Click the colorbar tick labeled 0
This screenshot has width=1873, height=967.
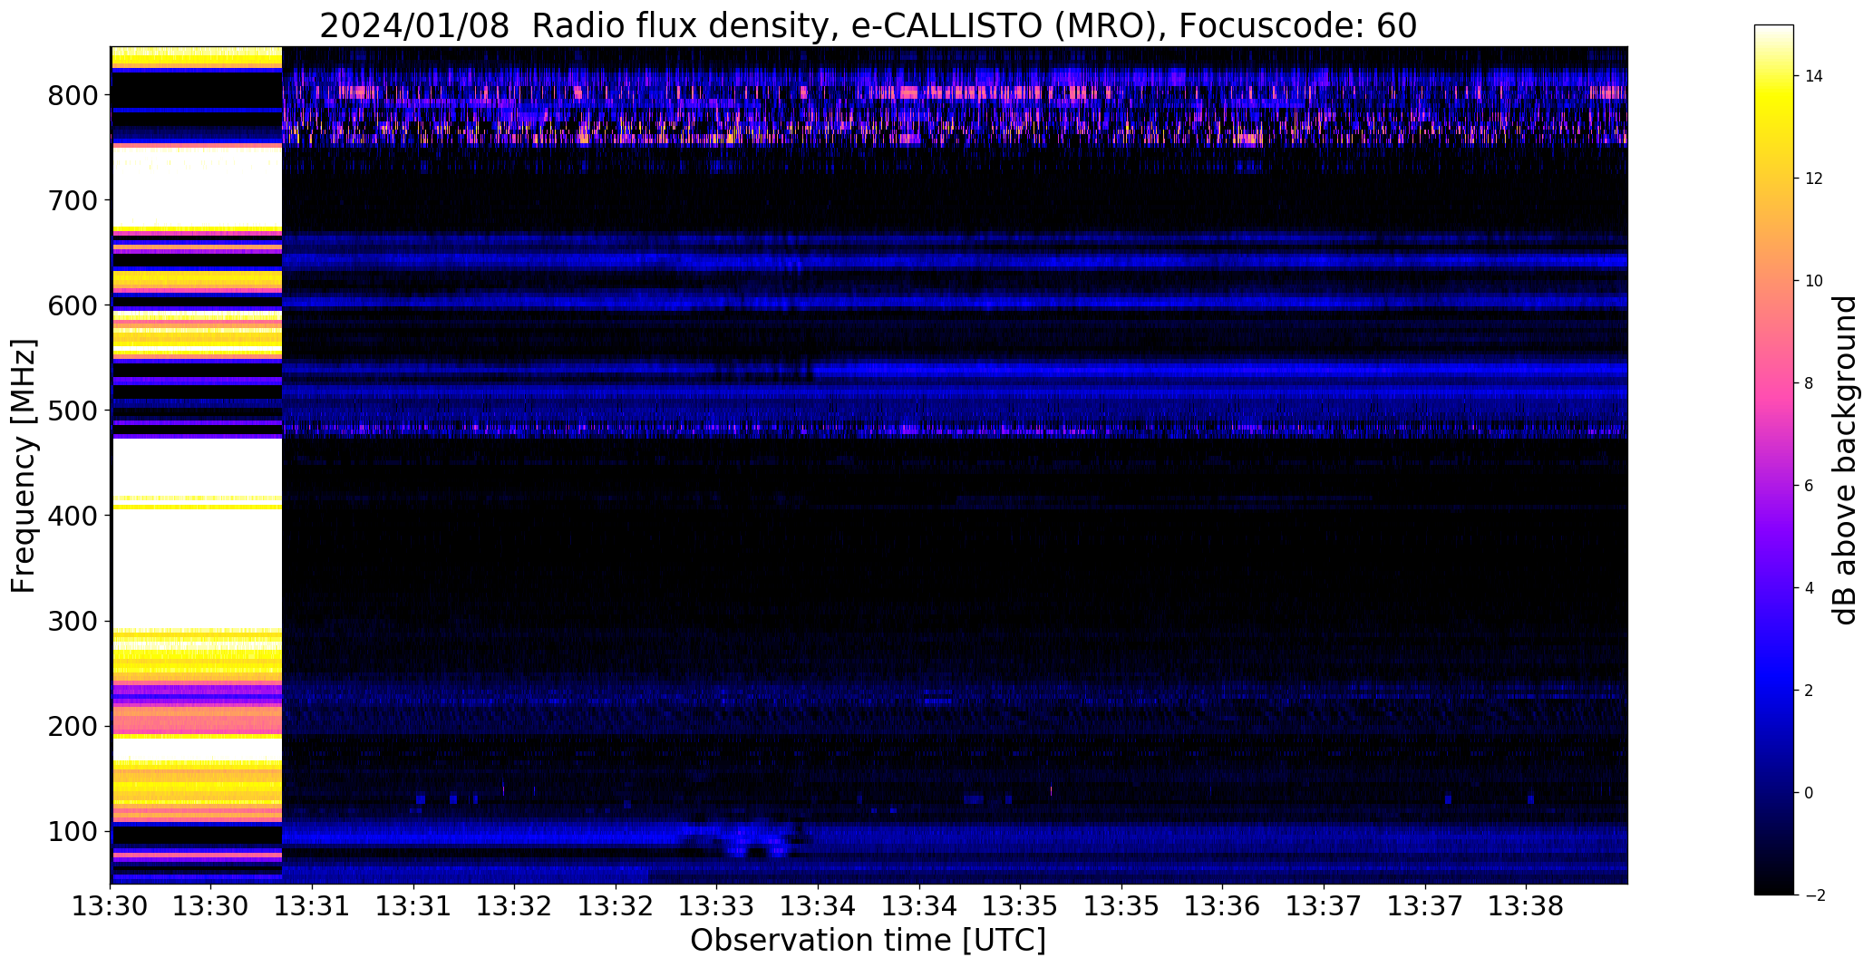click(x=1809, y=793)
